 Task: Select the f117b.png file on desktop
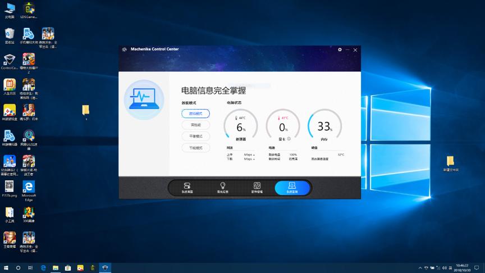click(10, 189)
